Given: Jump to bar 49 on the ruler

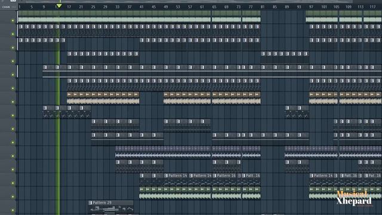Looking at the screenshot, I should tap(166, 7).
